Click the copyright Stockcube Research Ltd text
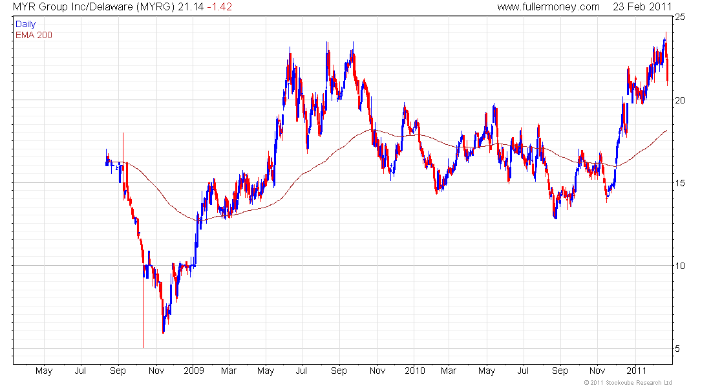 pos(628,383)
